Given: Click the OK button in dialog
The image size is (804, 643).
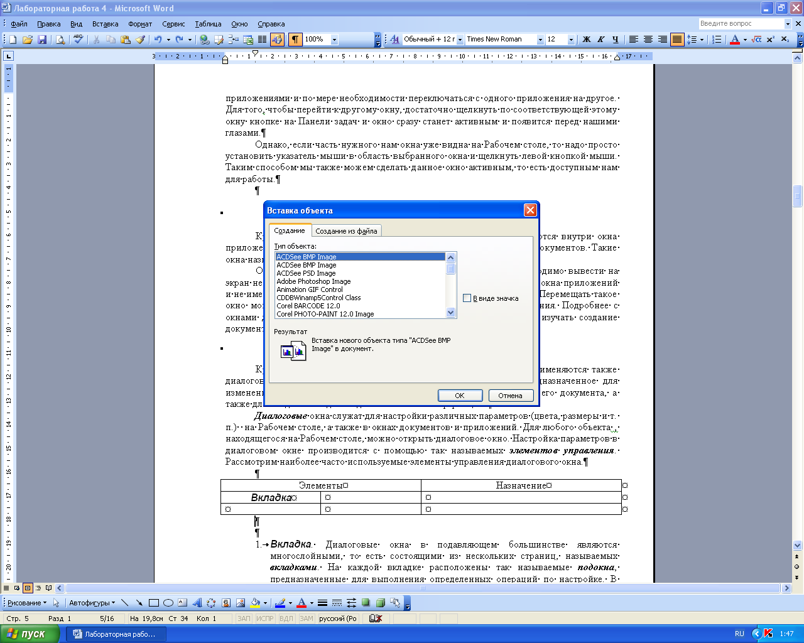Looking at the screenshot, I should 460,396.
